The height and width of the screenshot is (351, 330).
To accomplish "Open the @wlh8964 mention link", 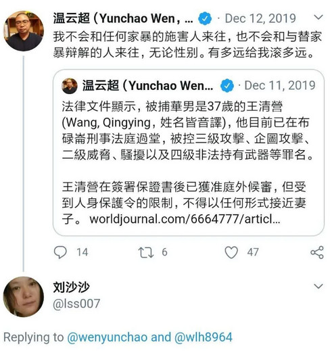I will click(x=204, y=337).
